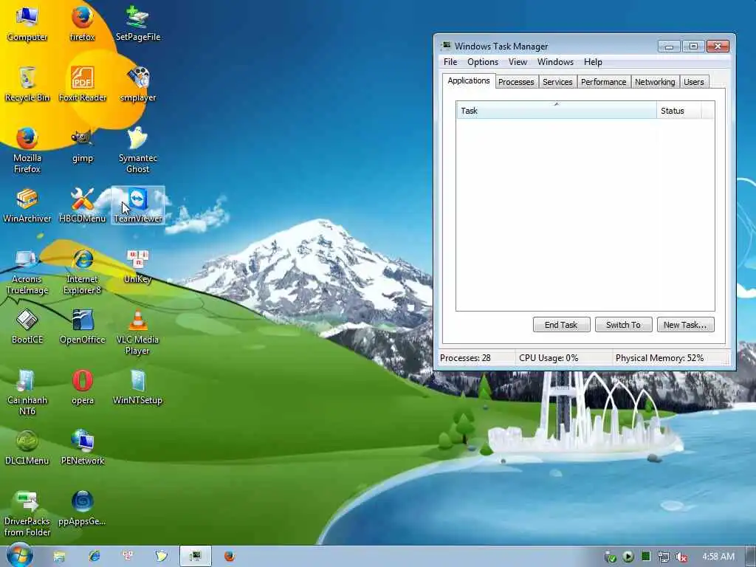Click the 'Processes: 28' status text
756x567 pixels.
pyautogui.click(x=465, y=358)
